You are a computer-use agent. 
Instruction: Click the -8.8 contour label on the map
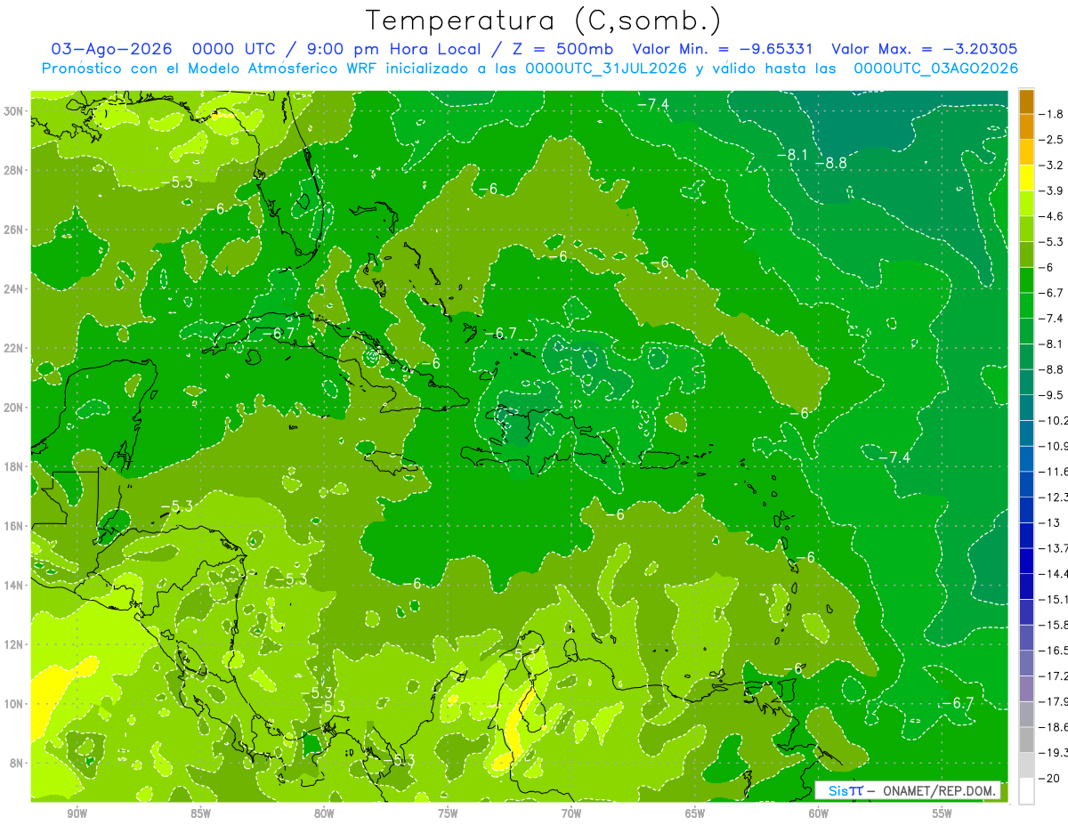[x=832, y=163]
